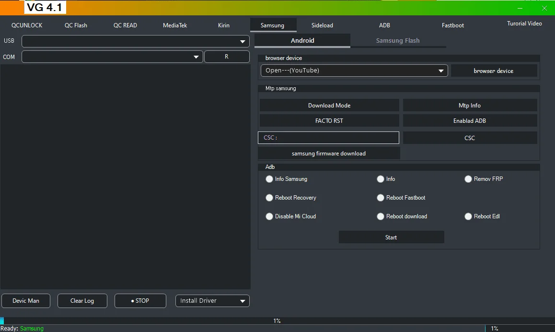This screenshot has width=555, height=332.
Task: Expand the COM port dropdown
Action: [112, 57]
